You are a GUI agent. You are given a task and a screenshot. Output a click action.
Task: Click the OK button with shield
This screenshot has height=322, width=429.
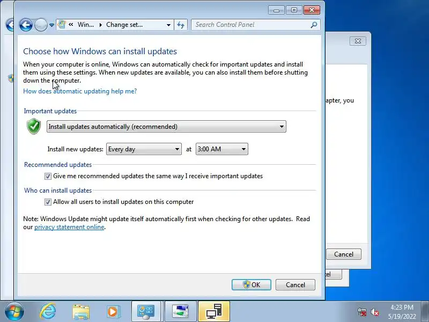coord(252,285)
